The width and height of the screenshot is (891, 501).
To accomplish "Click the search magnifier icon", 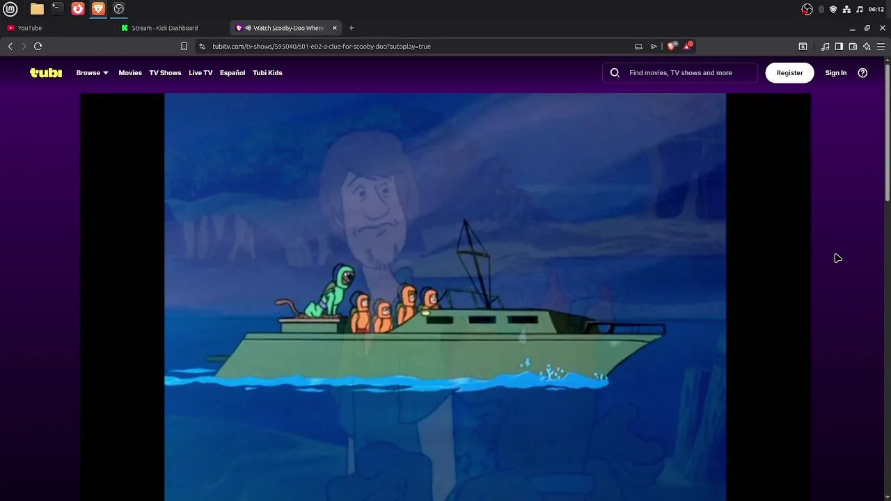I will [x=615, y=72].
